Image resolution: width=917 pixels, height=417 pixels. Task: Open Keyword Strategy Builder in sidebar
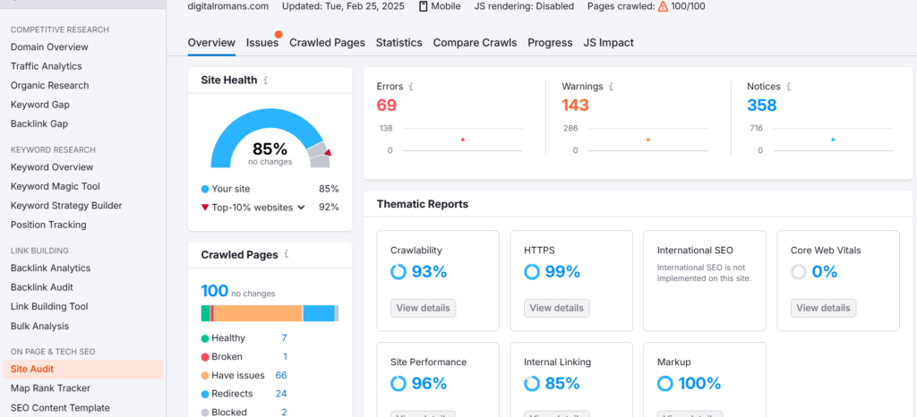[66, 206]
